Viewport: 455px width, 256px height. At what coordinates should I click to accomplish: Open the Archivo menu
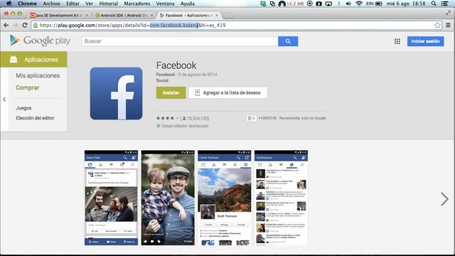coord(51,4)
